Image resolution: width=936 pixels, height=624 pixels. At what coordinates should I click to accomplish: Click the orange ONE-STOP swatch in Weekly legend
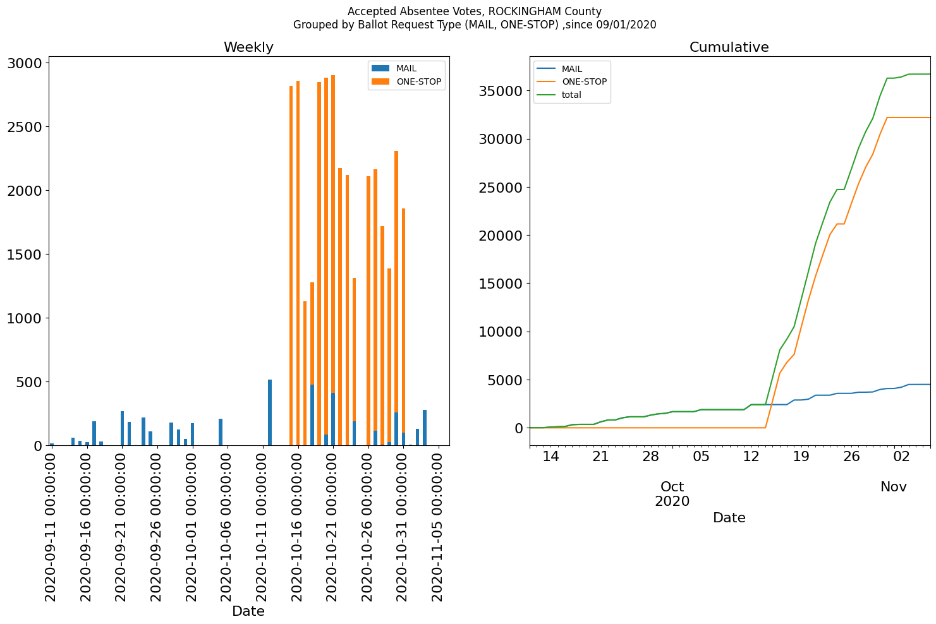coord(380,81)
